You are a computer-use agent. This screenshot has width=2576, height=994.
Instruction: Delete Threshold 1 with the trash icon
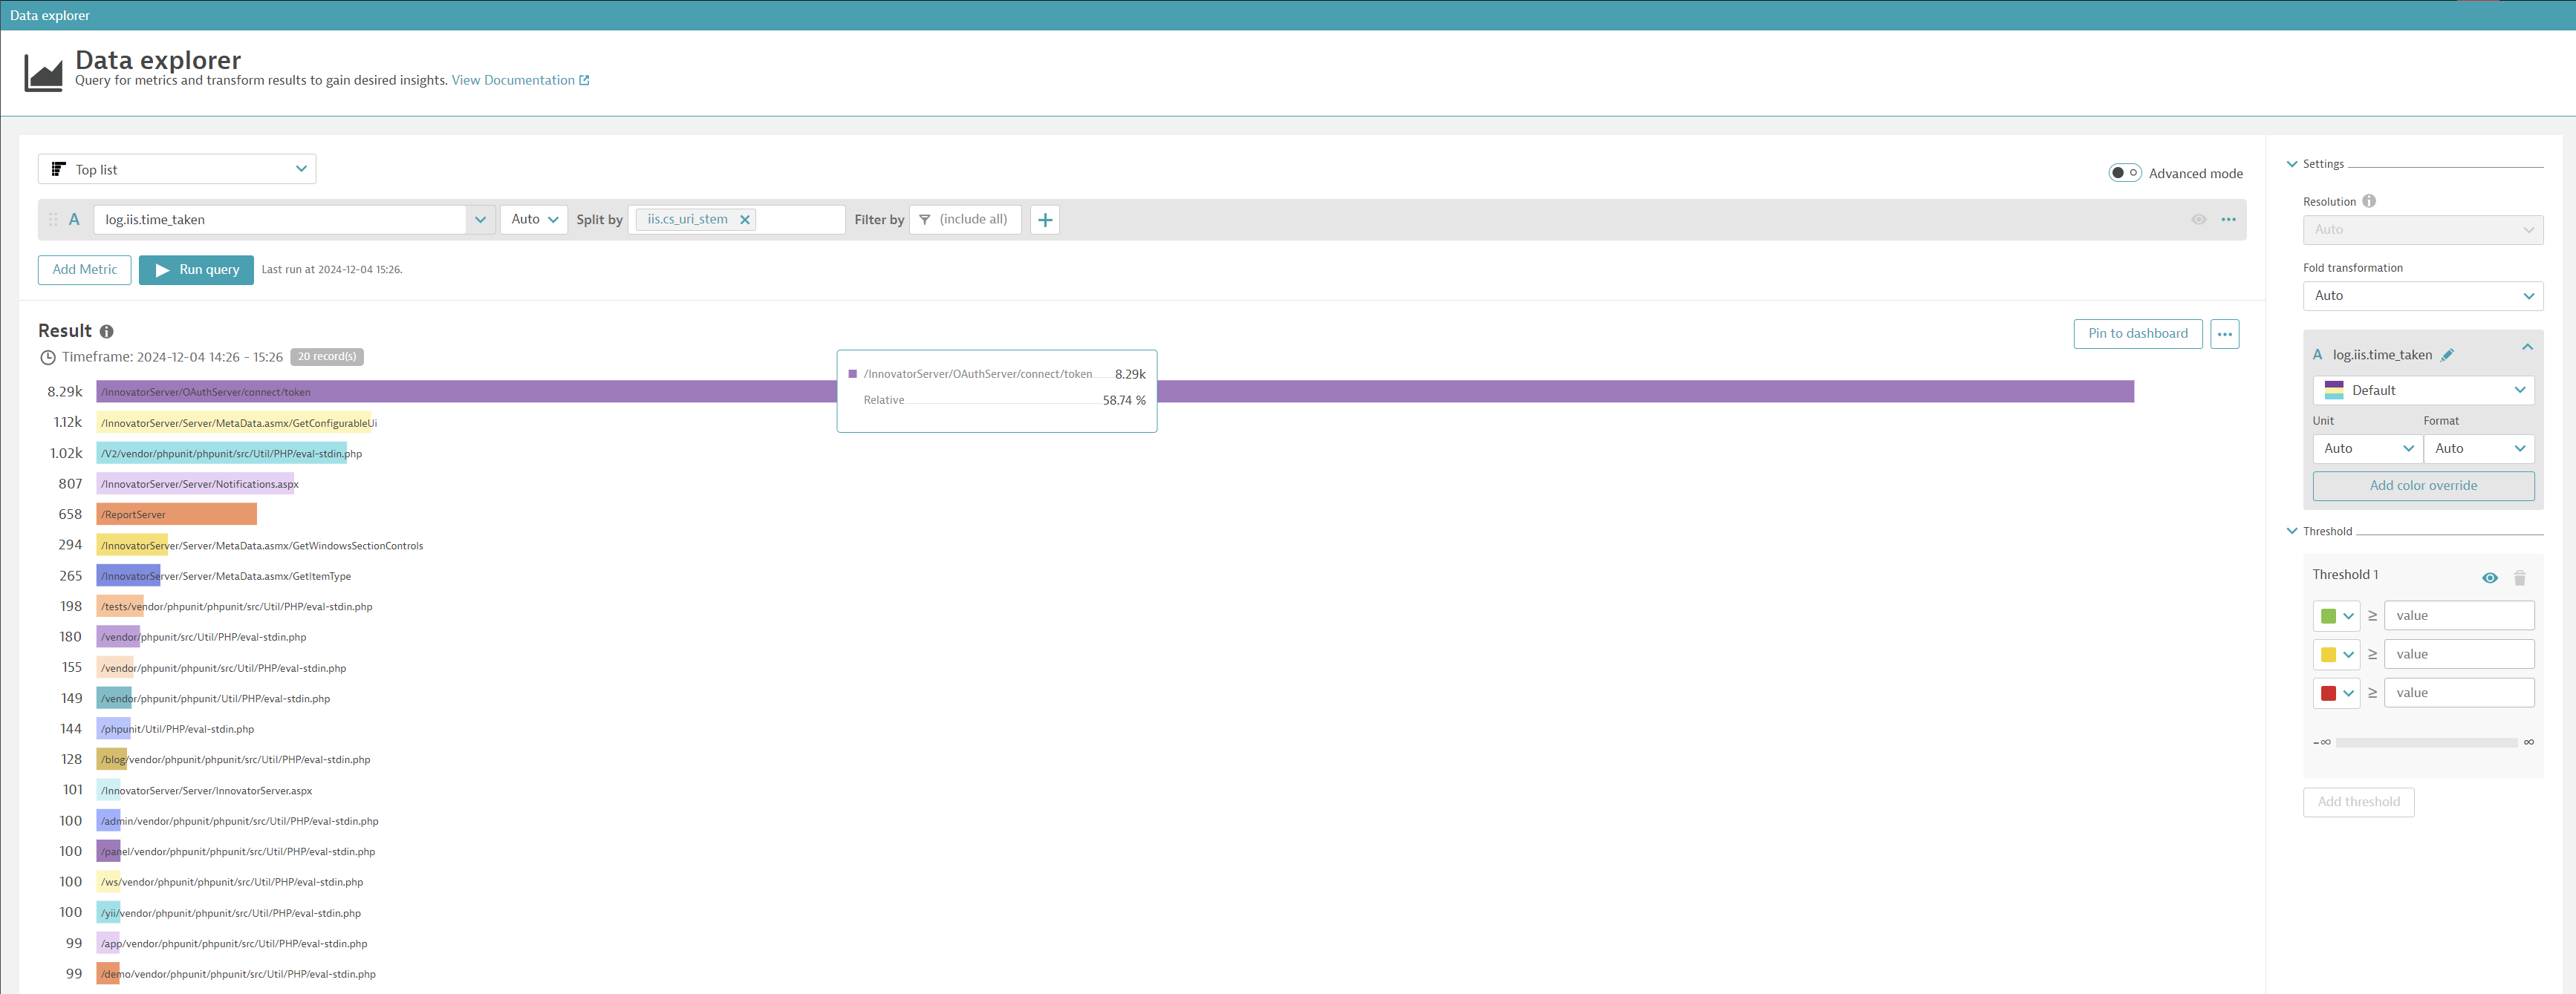[x=2519, y=578]
